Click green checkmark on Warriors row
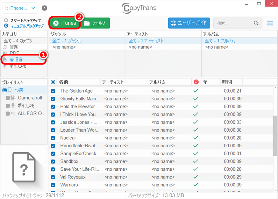Viewport: 278px width, 199px height. (195, 185)
